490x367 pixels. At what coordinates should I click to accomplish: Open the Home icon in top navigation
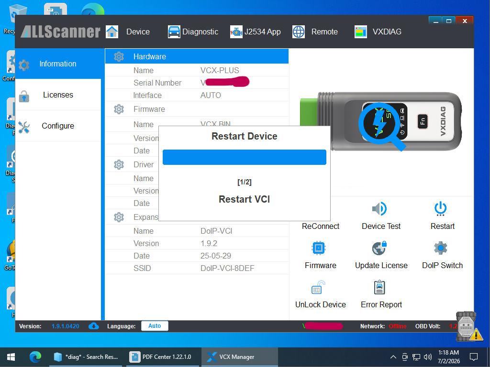click(x=112, y=32)
